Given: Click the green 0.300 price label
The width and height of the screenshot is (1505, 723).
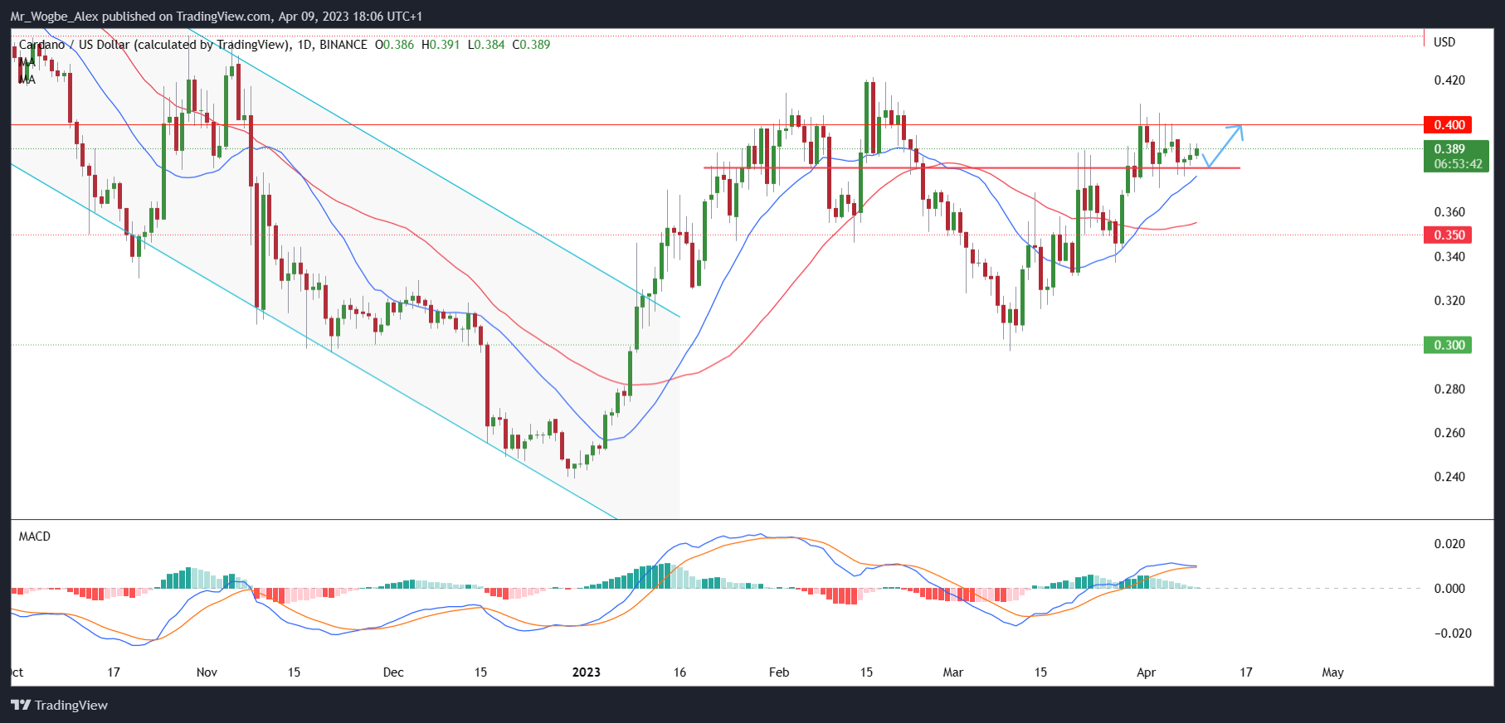Looking at the screenshot, I should click(1448, 345).
